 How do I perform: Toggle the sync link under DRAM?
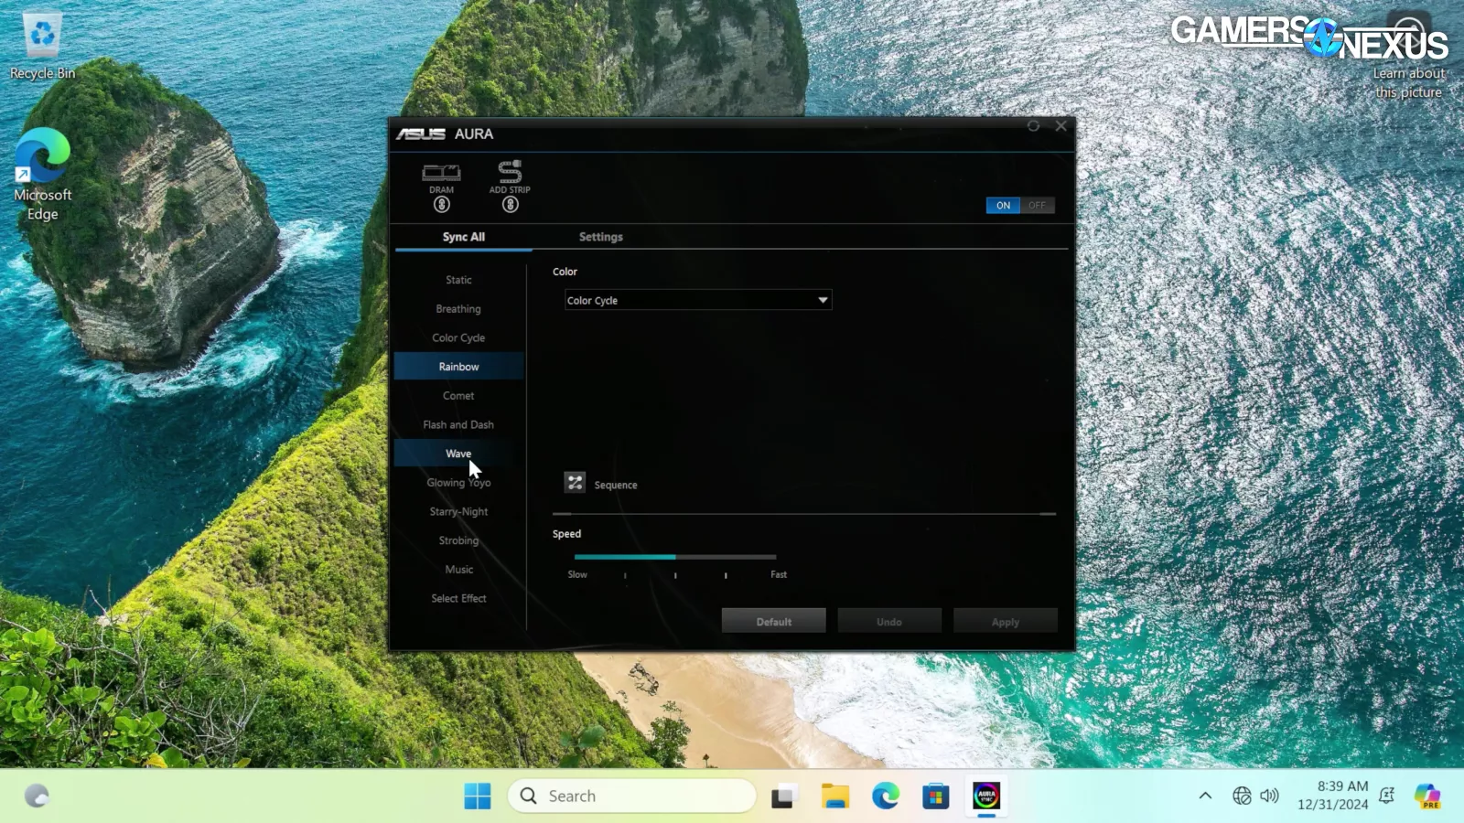441,205
